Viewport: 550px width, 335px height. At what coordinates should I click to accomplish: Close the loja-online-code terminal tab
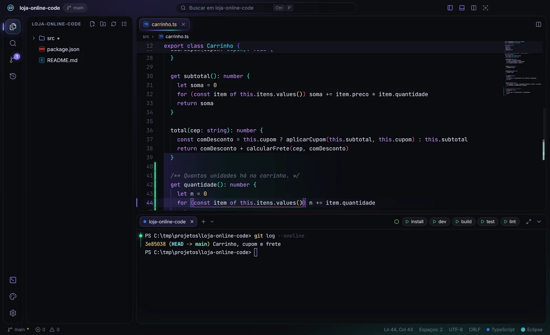(192, 221)
